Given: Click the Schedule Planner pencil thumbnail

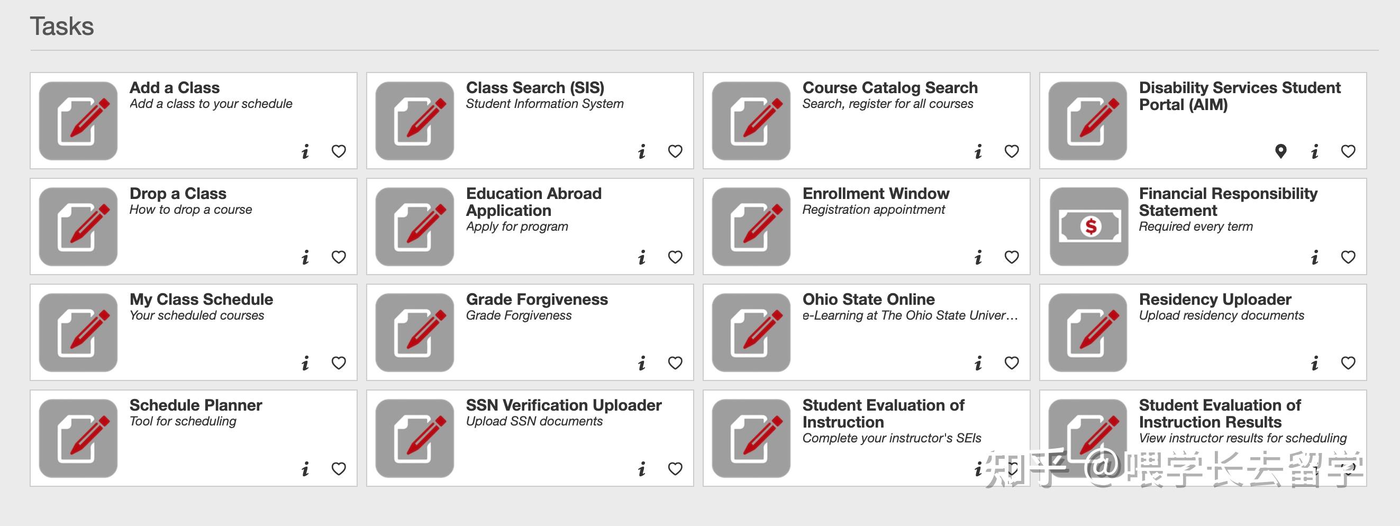Looking at the screenshot, I should tap(78, 439).
